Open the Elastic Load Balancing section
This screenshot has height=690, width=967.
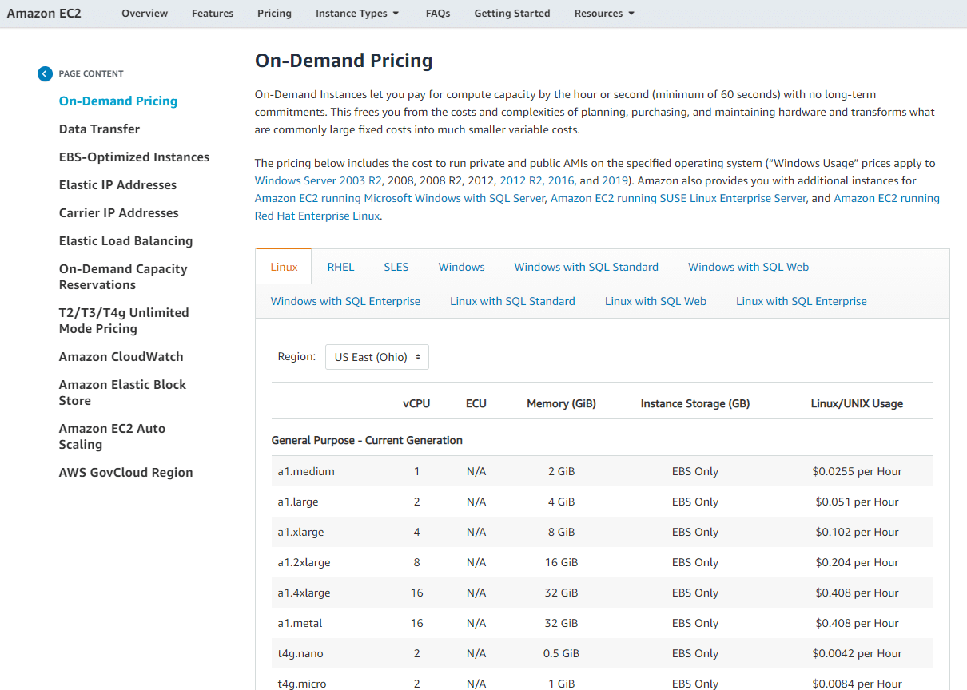pos(125,240)
